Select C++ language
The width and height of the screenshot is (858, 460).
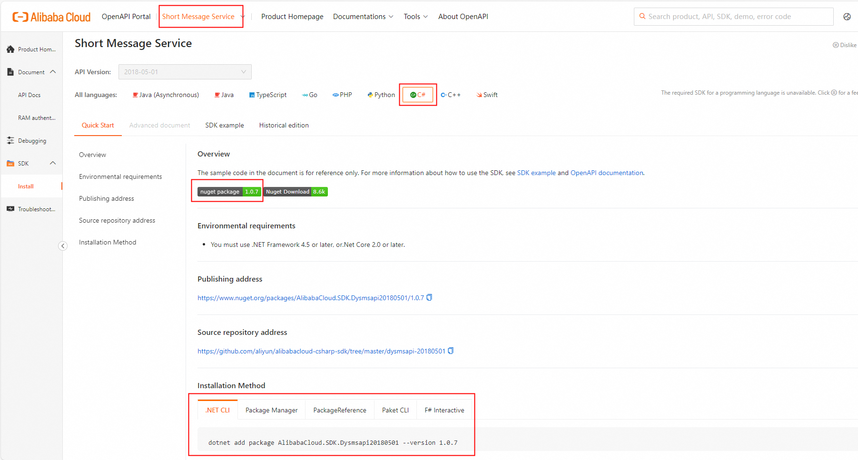(451, 95)
